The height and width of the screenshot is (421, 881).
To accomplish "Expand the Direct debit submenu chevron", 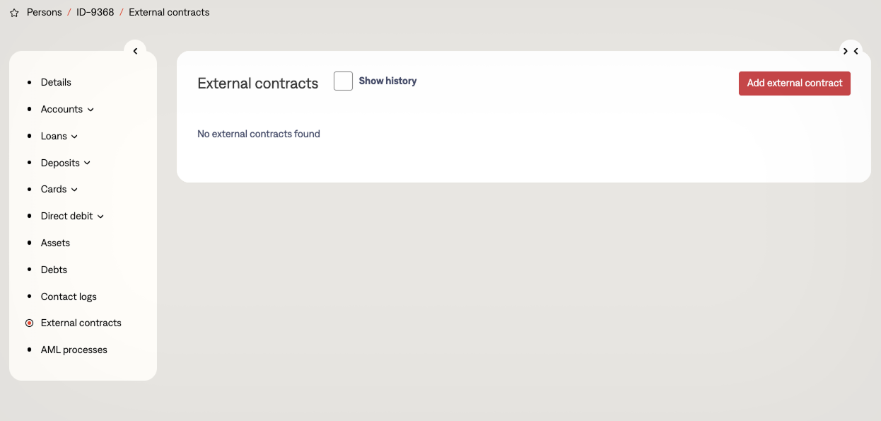I will (100, 217).
